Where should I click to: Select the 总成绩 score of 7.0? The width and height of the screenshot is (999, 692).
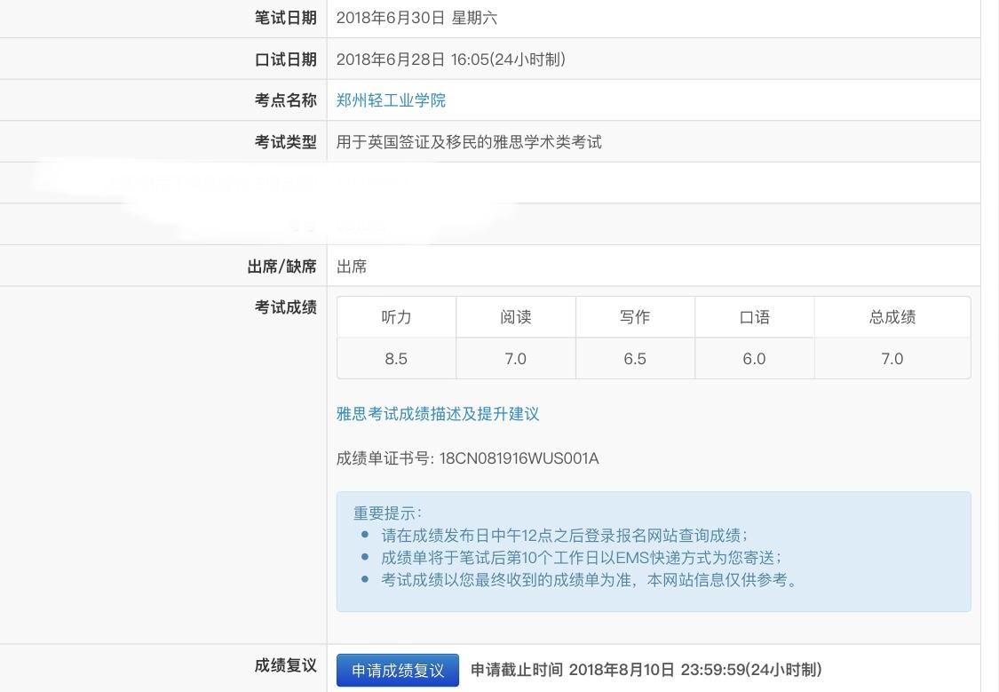(892, 359)
